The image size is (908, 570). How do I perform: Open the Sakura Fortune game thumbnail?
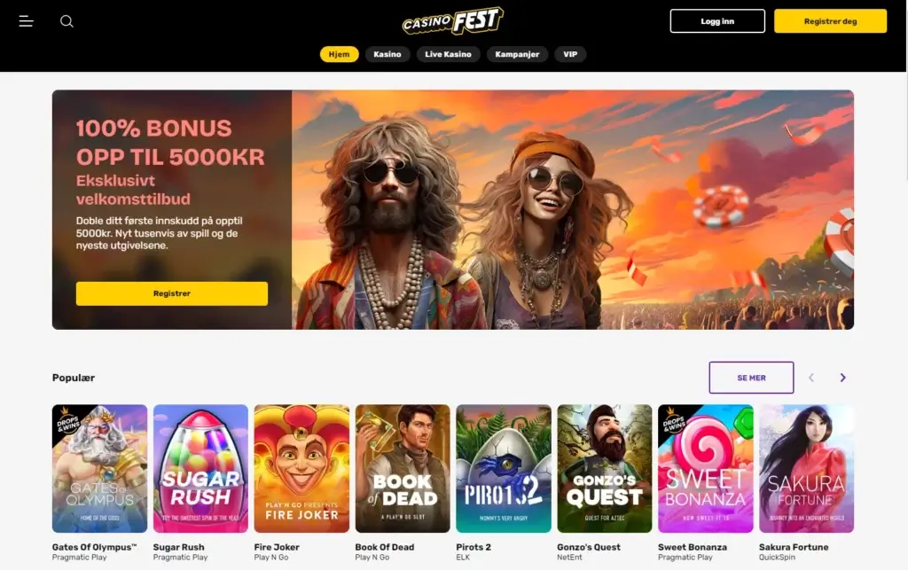click(806, 468)
